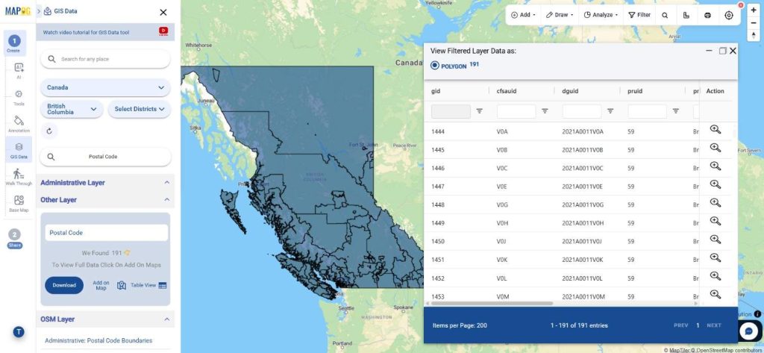Zoom to feature in row 1445
The image size is (764, 353).
(715, 148)
